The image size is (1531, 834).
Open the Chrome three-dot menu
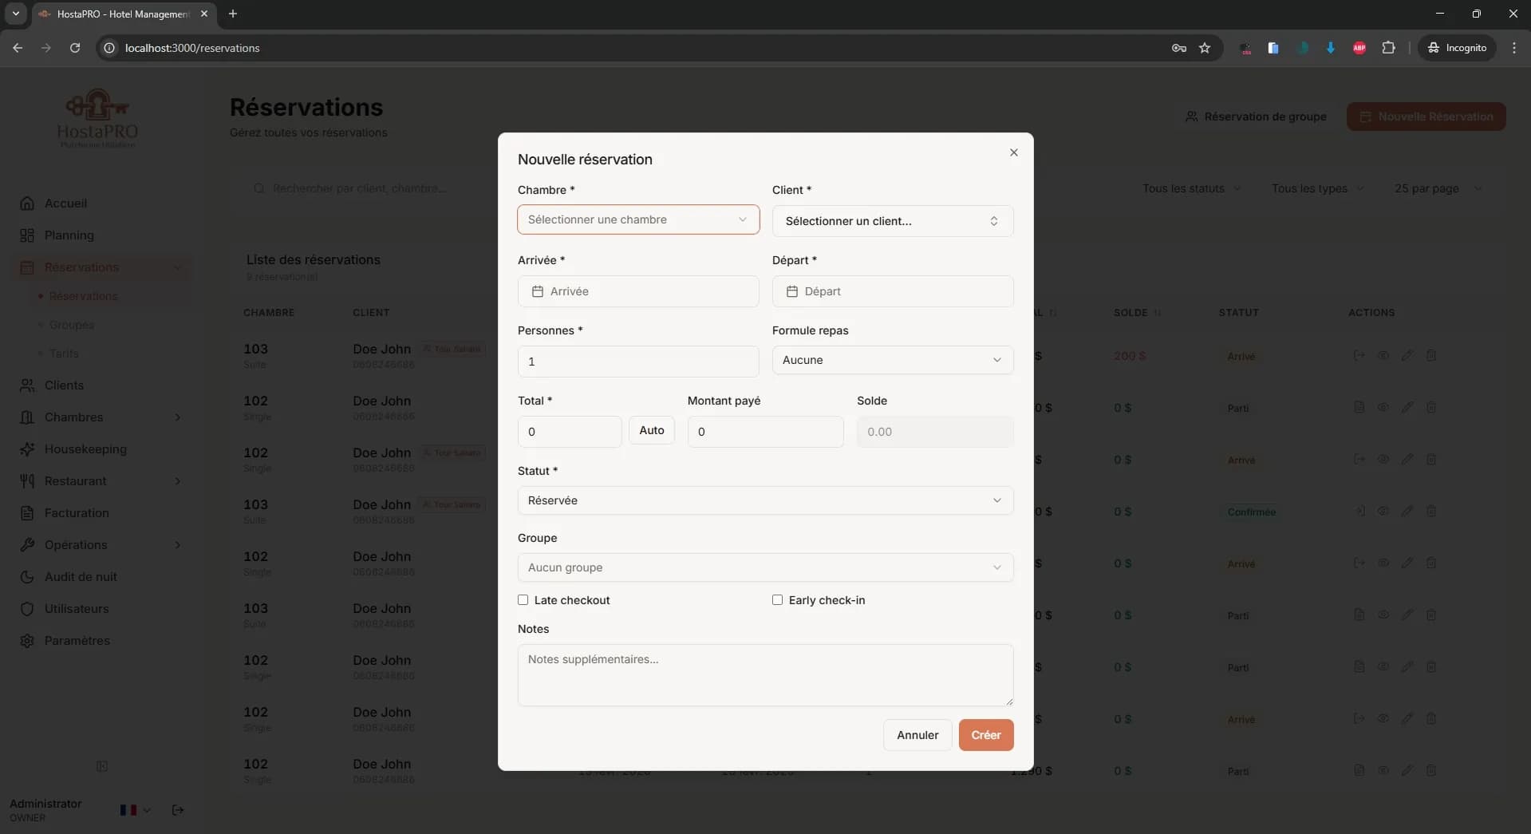pos(1513,48)
